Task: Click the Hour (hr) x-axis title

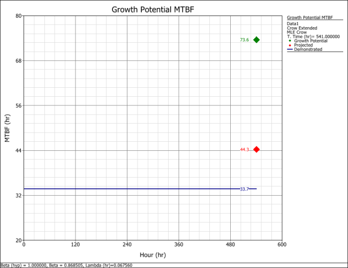Action: pyautogui.click(x=153, y=255)
